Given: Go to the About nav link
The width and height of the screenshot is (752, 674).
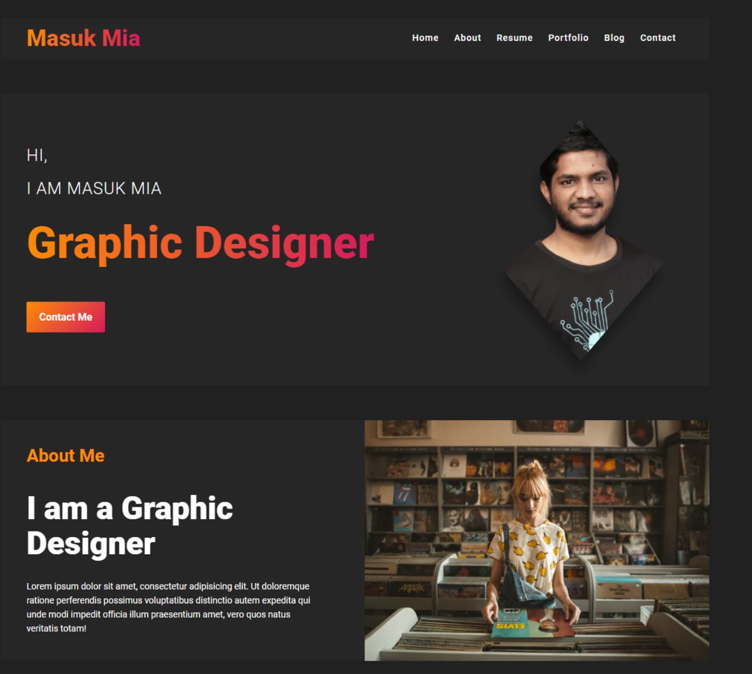Looking at the screenshot, I should pos(467,38).
